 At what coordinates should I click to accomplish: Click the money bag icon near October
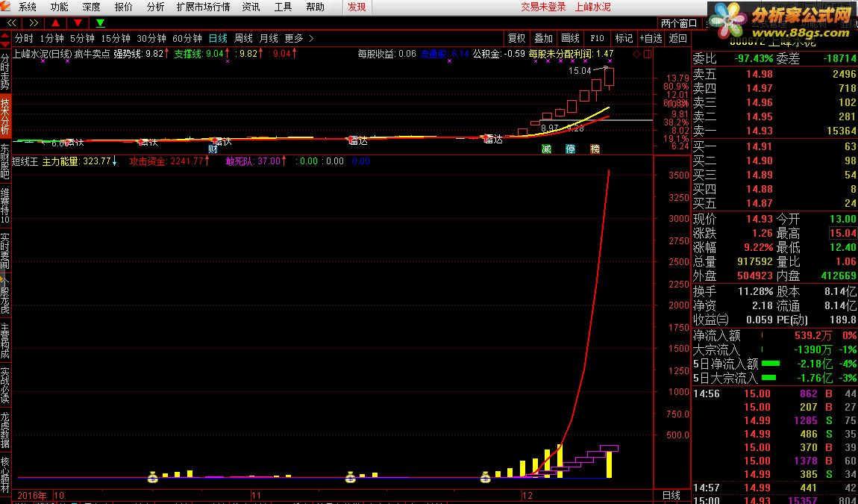(x=153, y=477)
